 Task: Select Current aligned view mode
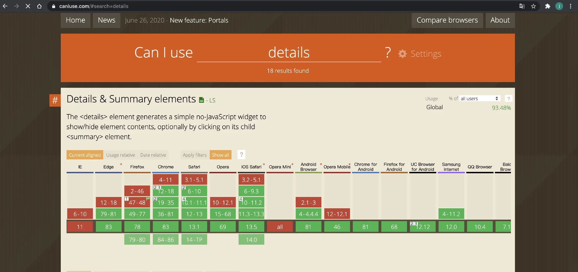[x=85, y=155]
